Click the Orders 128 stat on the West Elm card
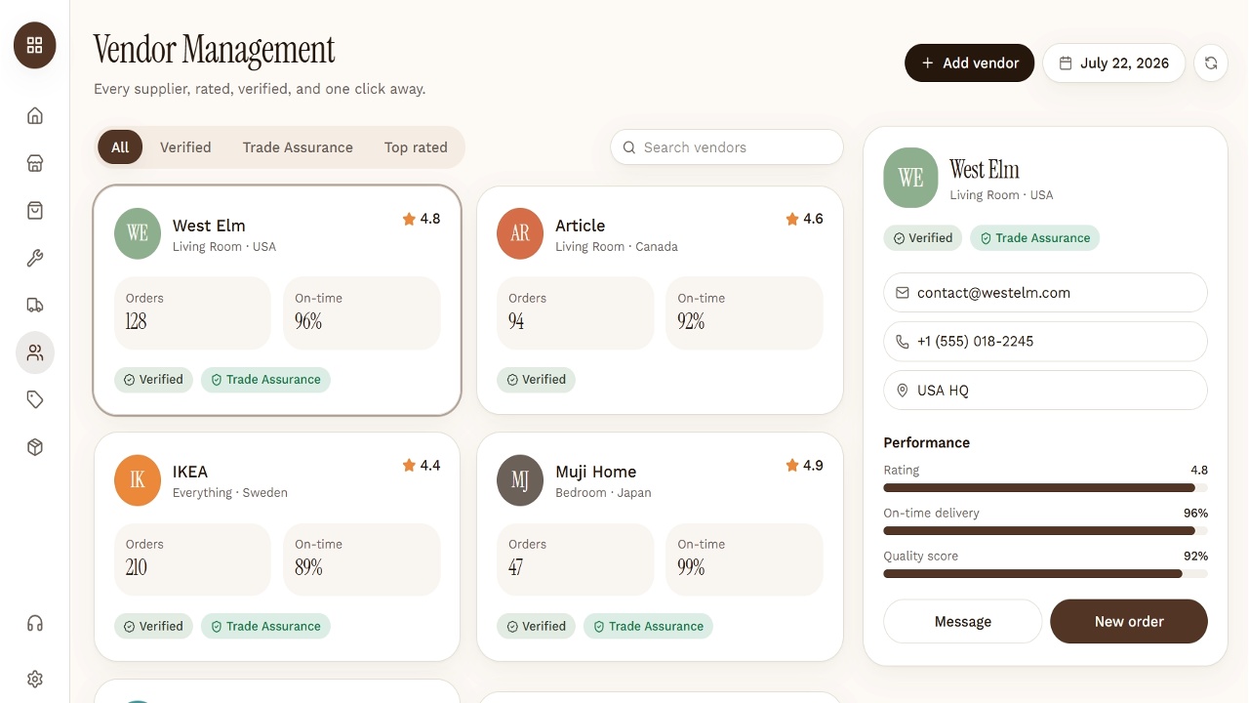The height and width of the screenshot is (703, 1249). coord(192,313)
